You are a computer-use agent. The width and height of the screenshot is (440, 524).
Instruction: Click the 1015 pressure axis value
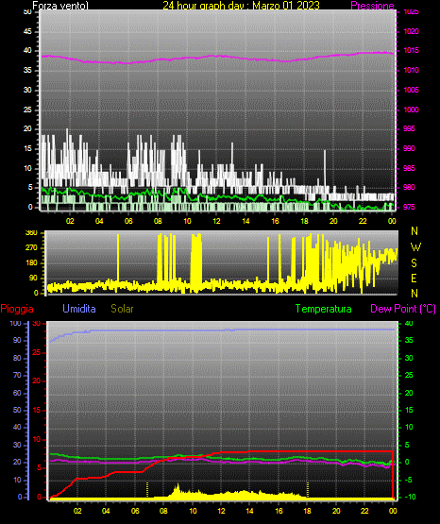tap(411, 50)
